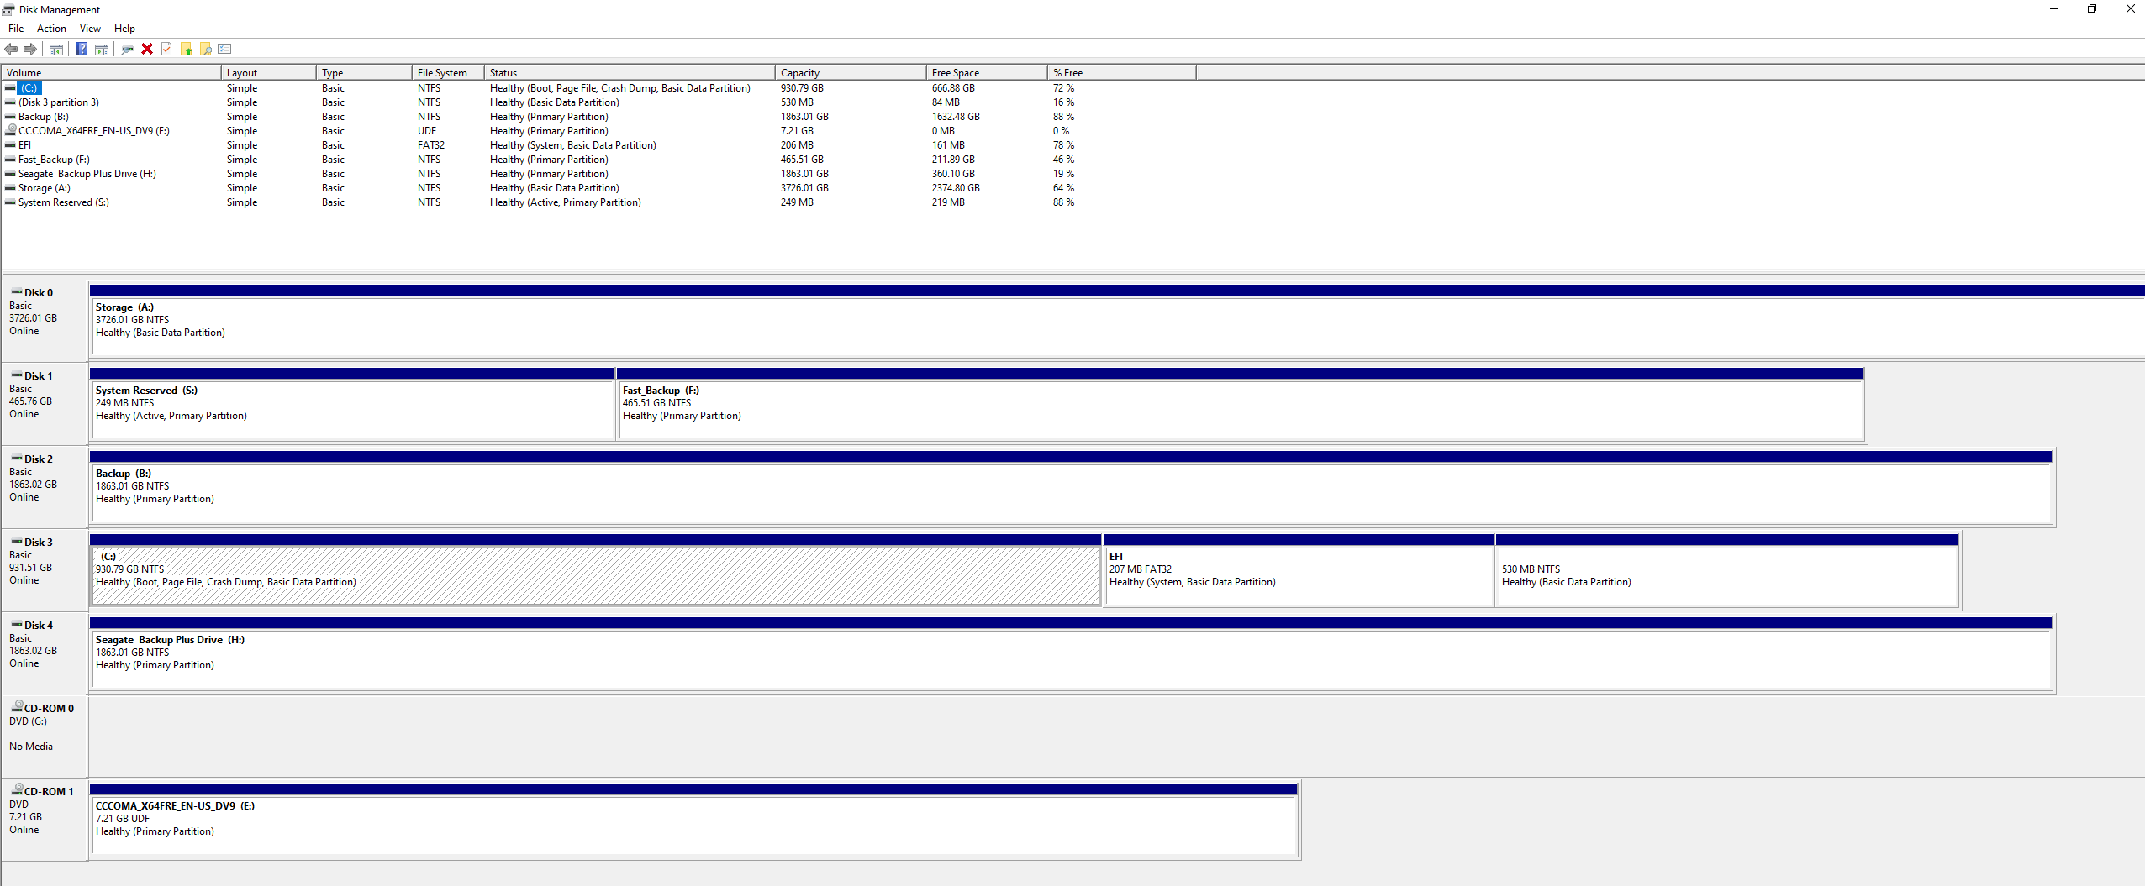
Task: Toggle the Show/Hide Action Pane icon
Action: point(102,49)
